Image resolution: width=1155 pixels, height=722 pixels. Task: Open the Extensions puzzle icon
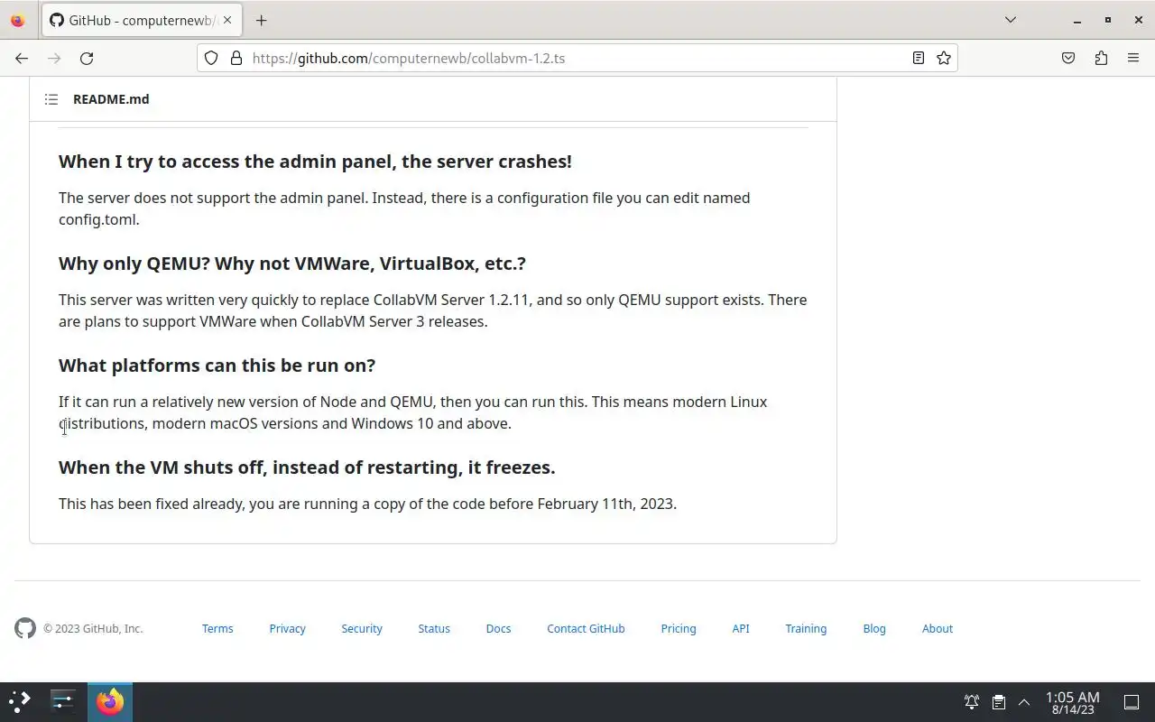tap(1101, 58)
